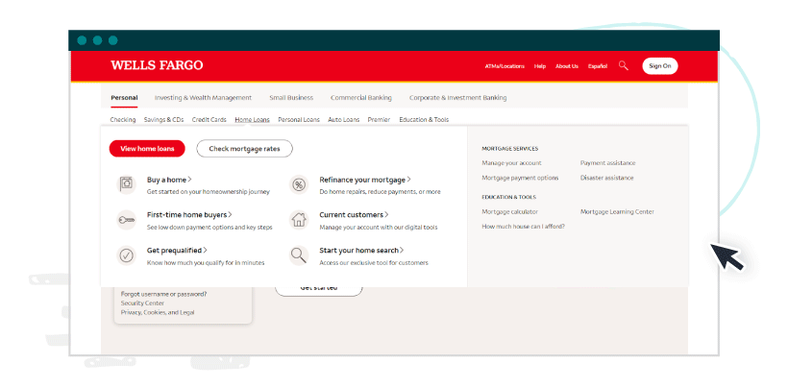Open the Premier menu
The width and height of the screenshot is (788, 388).
click(x=379, y=120)
